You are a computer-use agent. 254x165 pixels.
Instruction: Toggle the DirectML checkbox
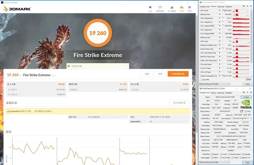point(243,154)
